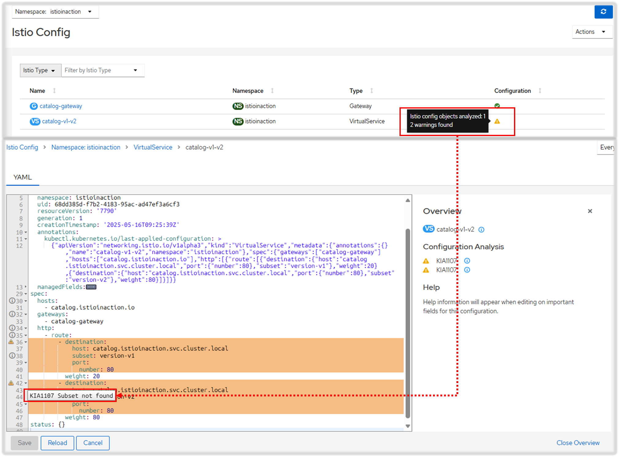This screenshot has width=619, height=457.
Task: Click info marker on editor line 30
Action: (12, 301)
